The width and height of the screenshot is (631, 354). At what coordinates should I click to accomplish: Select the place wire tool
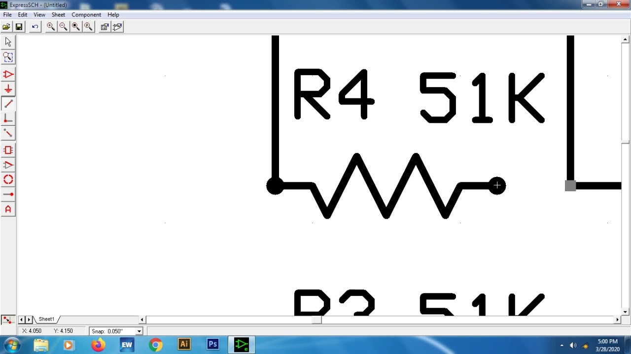(x=8, y=104)
